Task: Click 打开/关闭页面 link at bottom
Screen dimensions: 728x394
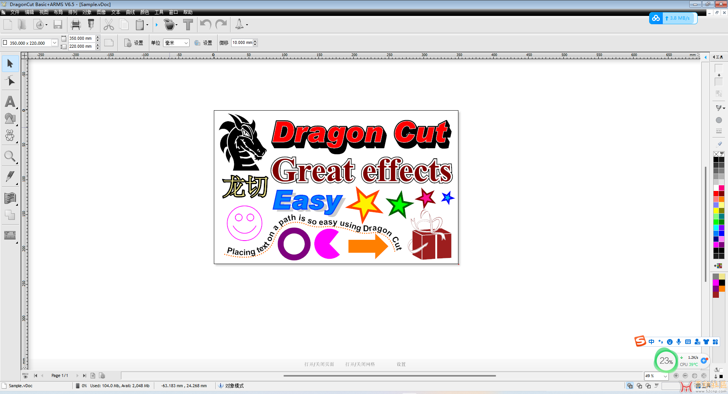Action: tap(319, 364)
